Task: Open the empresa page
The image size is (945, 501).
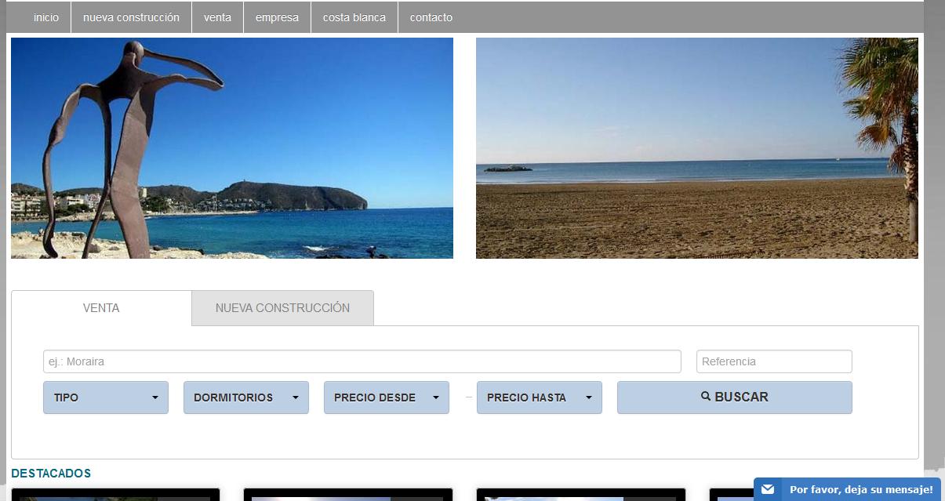Action: [277, 17]
